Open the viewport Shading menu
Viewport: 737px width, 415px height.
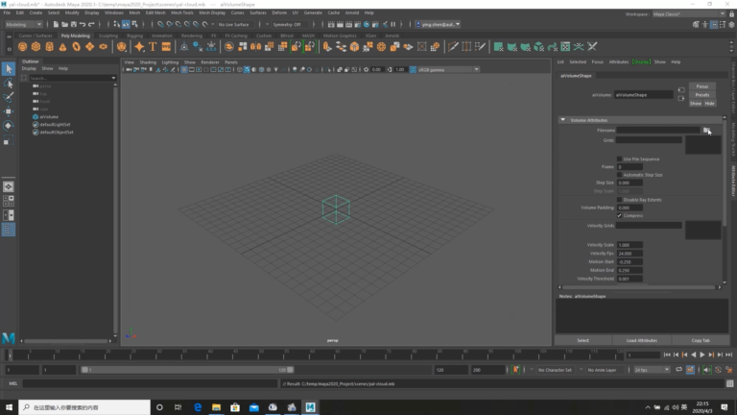[148, 62]
